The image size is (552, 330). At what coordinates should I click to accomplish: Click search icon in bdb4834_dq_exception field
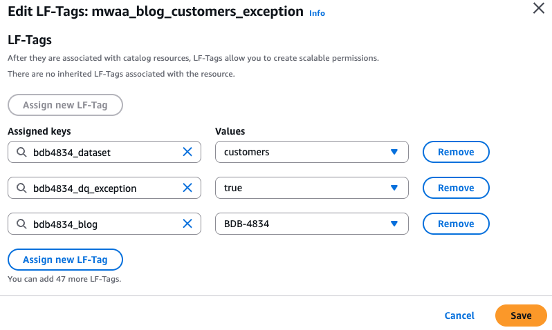[21, 188]
